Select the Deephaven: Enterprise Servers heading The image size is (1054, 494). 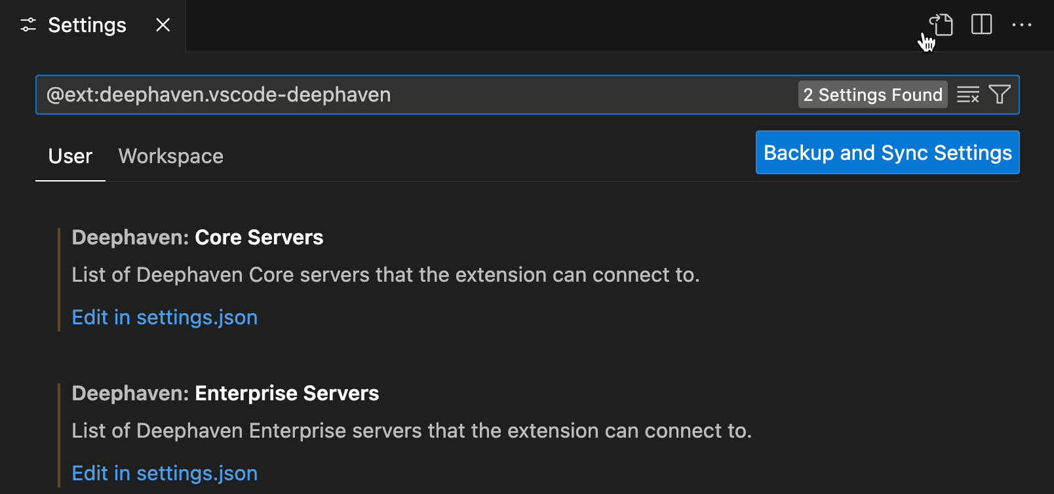pos(225,393)
